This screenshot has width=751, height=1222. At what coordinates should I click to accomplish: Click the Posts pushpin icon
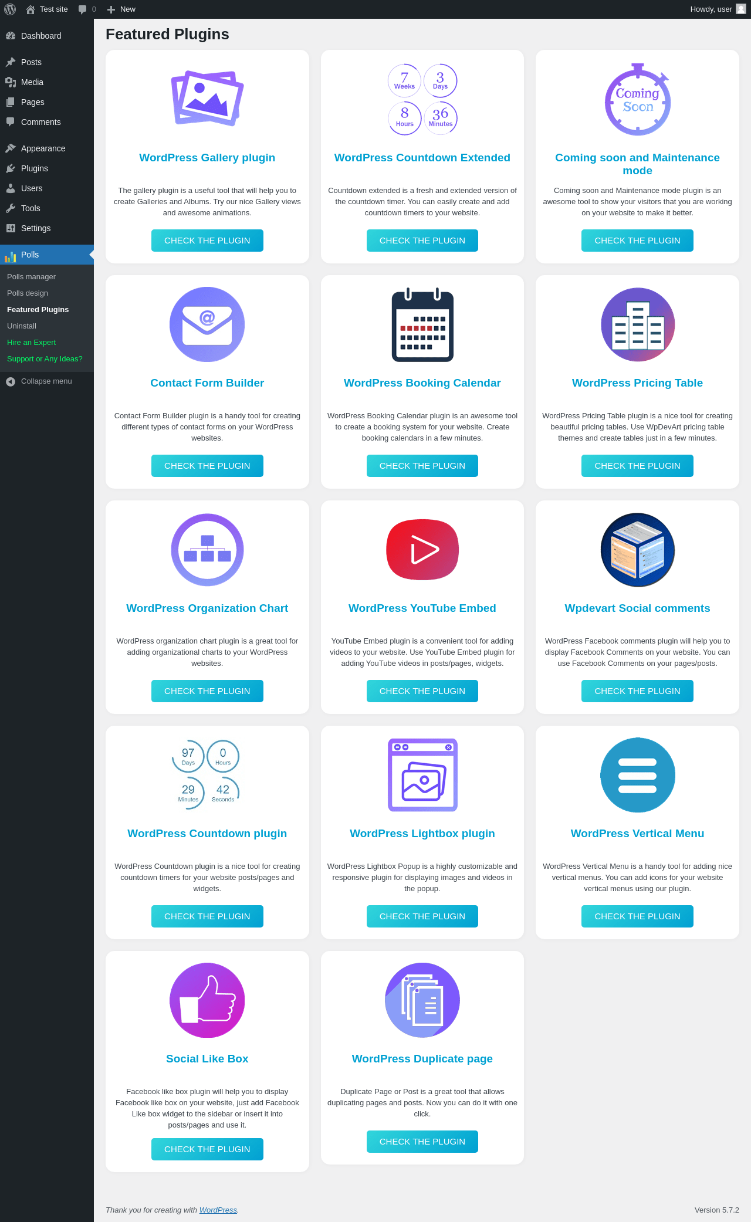pyautogui.click(x=11, y=62)
